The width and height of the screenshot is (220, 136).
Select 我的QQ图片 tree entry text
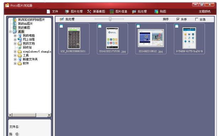25,23
